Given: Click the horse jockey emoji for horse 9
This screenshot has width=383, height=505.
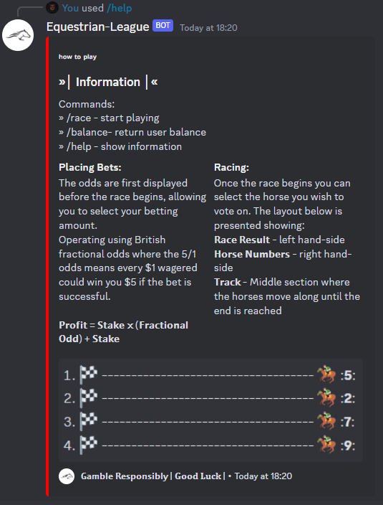Looking at the screenshot, I should [x=326, y=445].
